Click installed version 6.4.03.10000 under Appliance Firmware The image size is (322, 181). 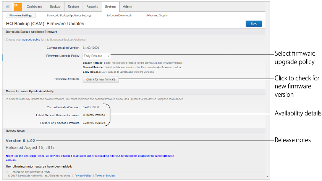(x=91, y=48)
